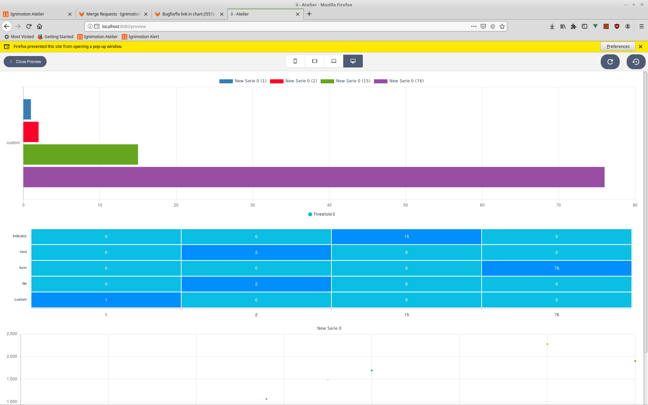Reload the preview with the refresh icon

(x=610, y=62)
